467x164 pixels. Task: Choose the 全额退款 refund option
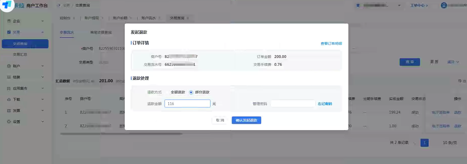(178, 92)
